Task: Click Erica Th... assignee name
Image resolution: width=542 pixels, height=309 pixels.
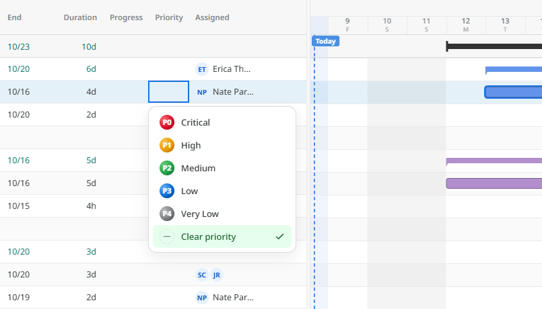Action: (232, 69)
